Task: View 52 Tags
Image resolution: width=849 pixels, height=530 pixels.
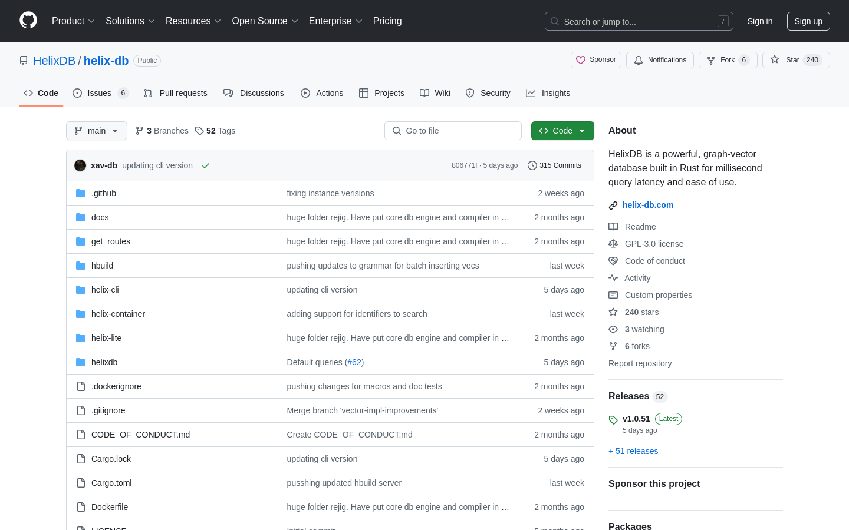Action: (215, 131)
